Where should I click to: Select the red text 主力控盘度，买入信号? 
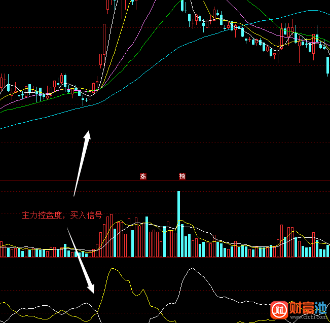(62, 215)
